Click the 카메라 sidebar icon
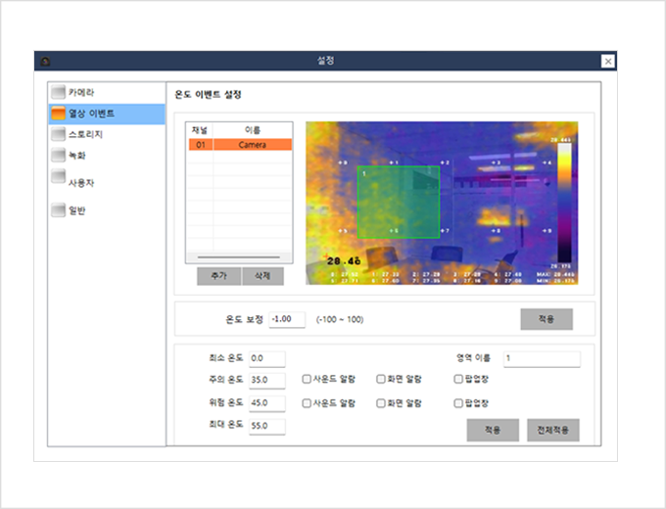This screenshot has width=666, height=509. point(58,92)
